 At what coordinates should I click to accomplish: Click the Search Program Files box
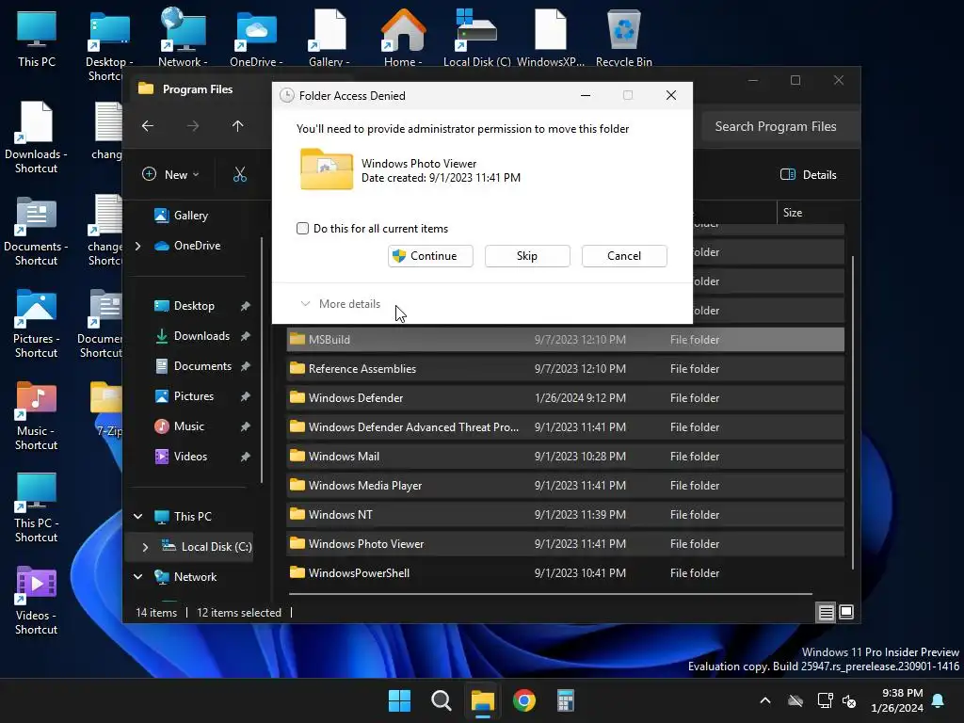coord(779,127)
